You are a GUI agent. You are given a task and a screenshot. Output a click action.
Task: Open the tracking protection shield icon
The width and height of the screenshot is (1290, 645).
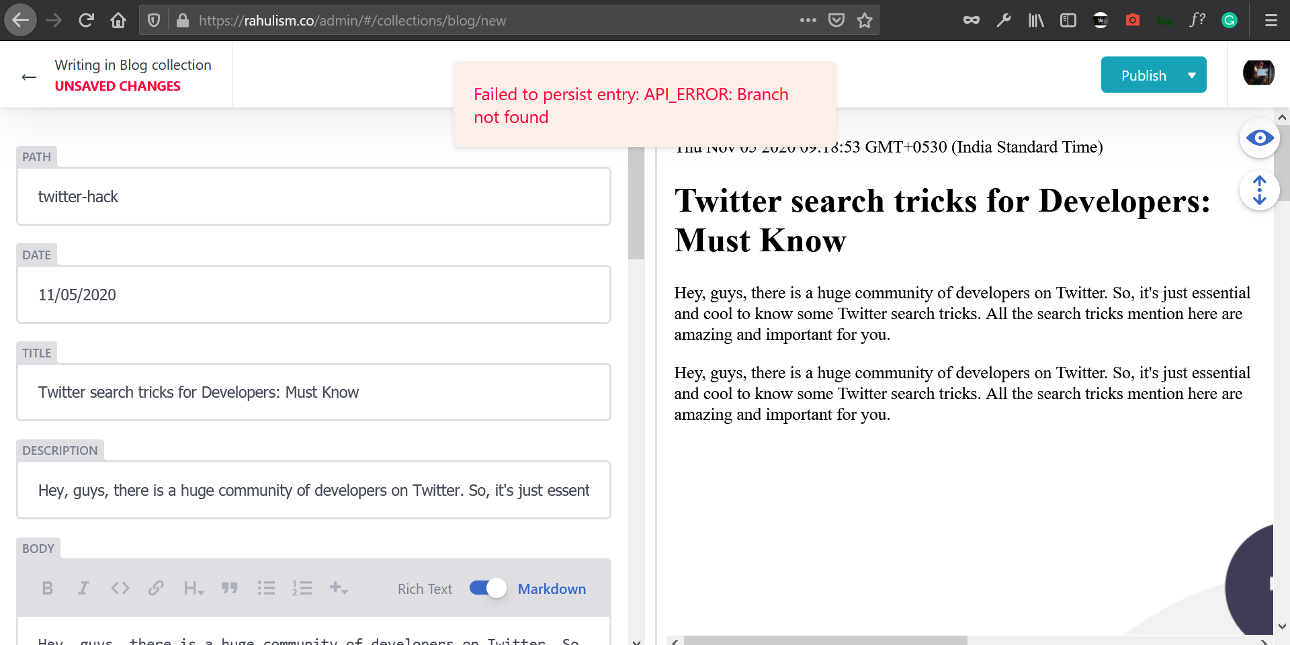154,20
